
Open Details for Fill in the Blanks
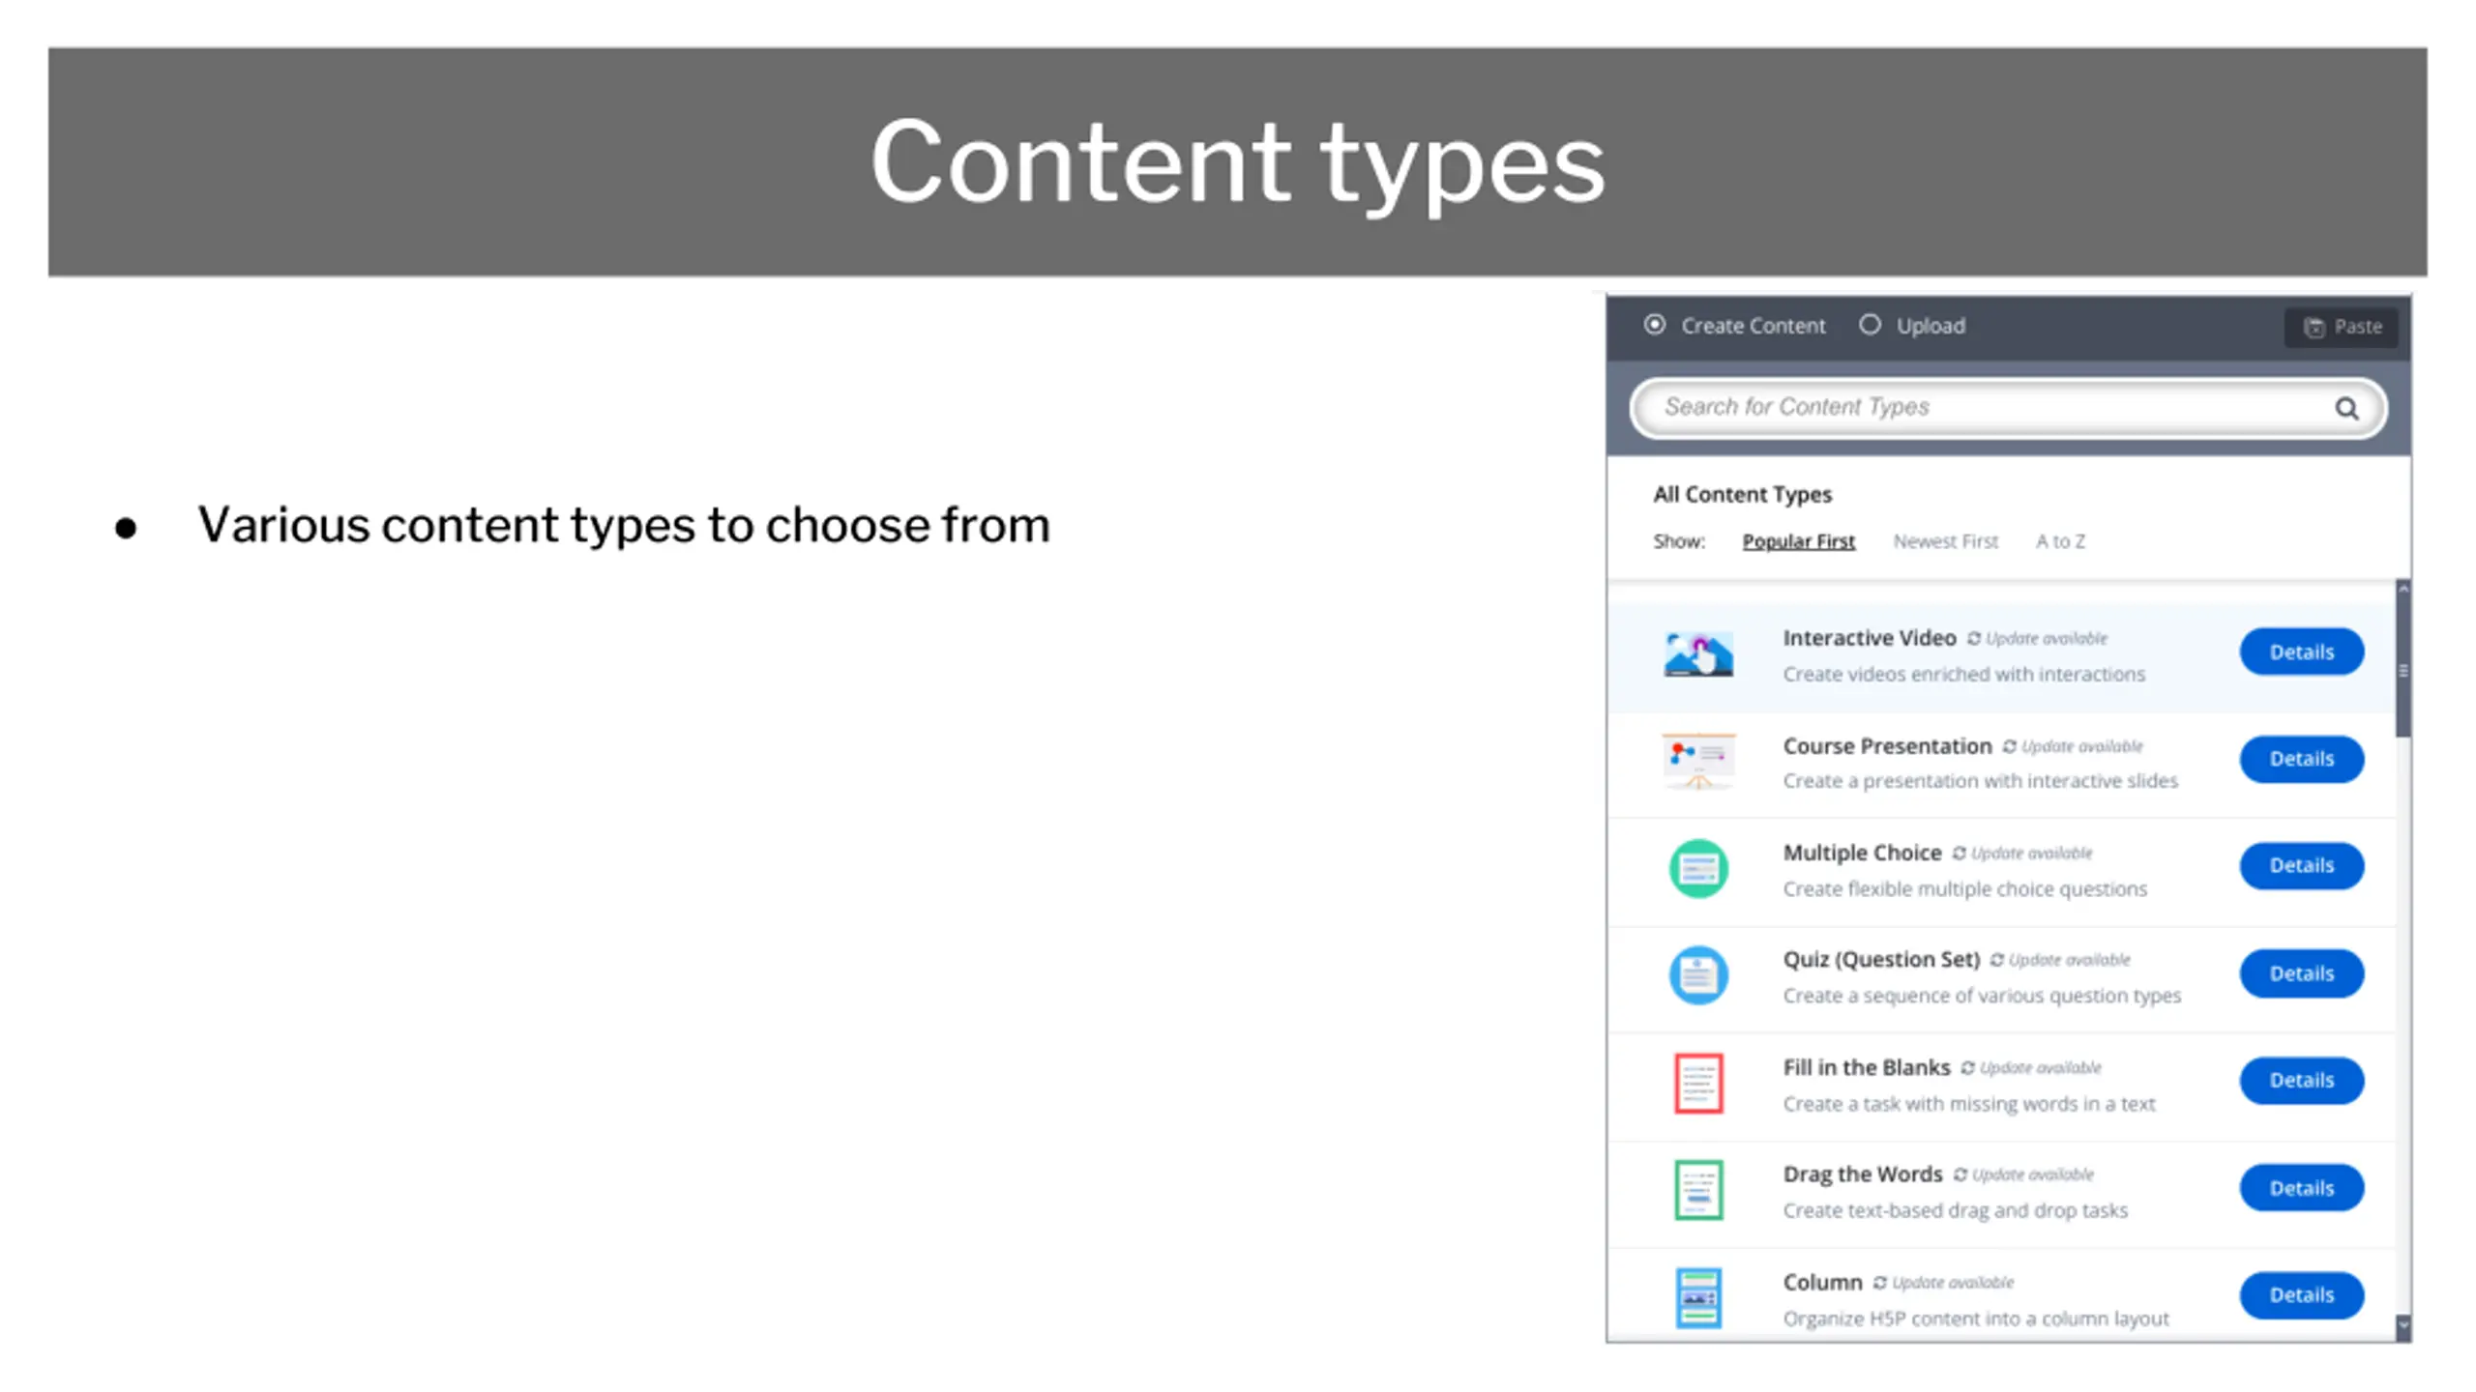pos(2301,1080)
